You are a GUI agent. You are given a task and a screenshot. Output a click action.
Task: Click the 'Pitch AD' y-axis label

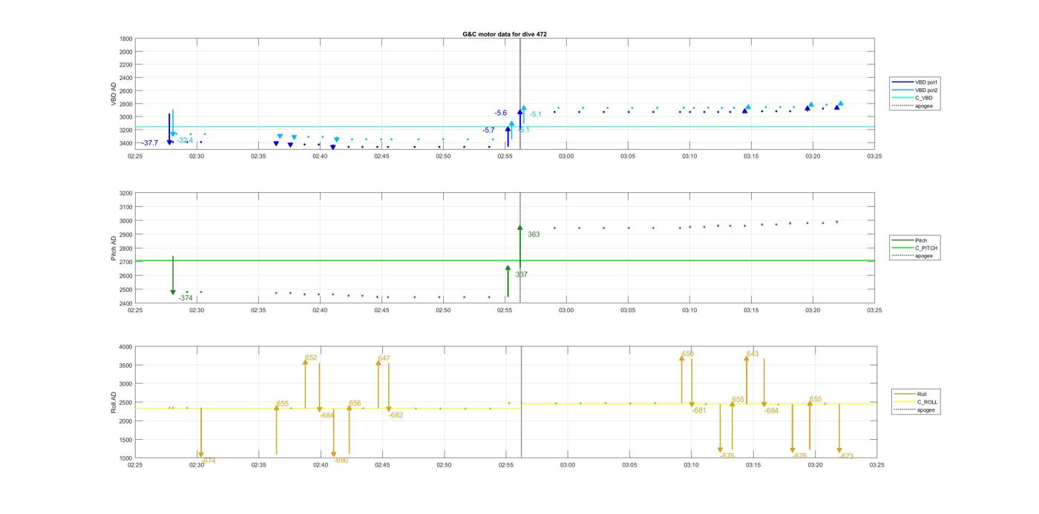pyautogui.click(x=114, y=248)
